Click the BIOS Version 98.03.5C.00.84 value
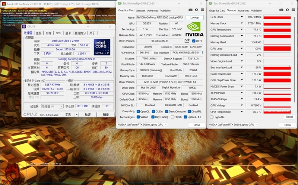This screenshot has height=185, width=298. (160, 41)
